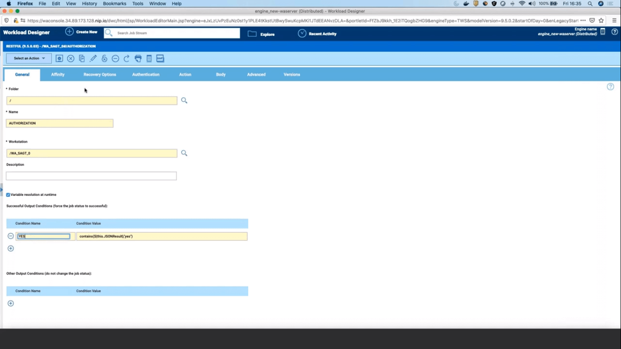Add a new successful output condition
Image resolution: width=621 pixels, height=349 pixels.
11,249
